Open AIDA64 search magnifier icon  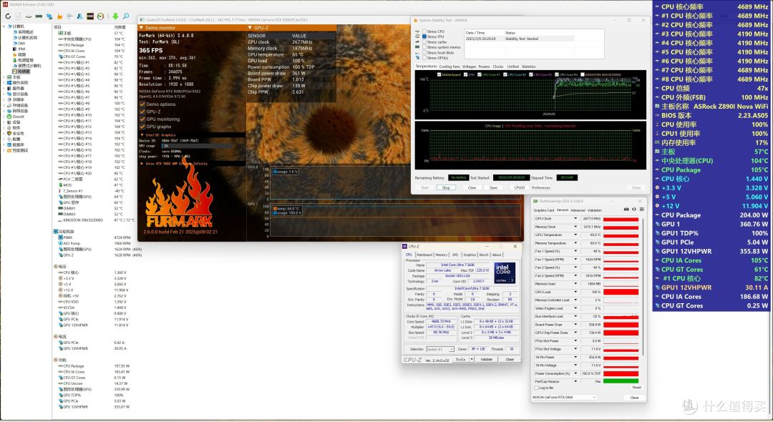point(126,16)
